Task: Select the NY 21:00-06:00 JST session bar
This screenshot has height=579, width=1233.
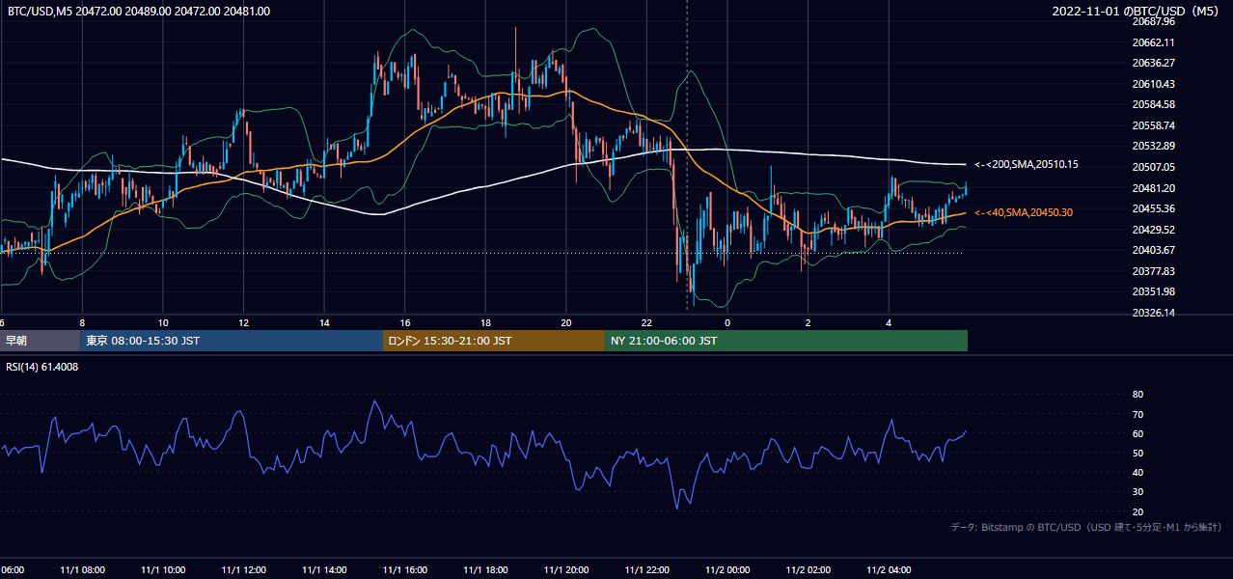Action: pos(786,341)
